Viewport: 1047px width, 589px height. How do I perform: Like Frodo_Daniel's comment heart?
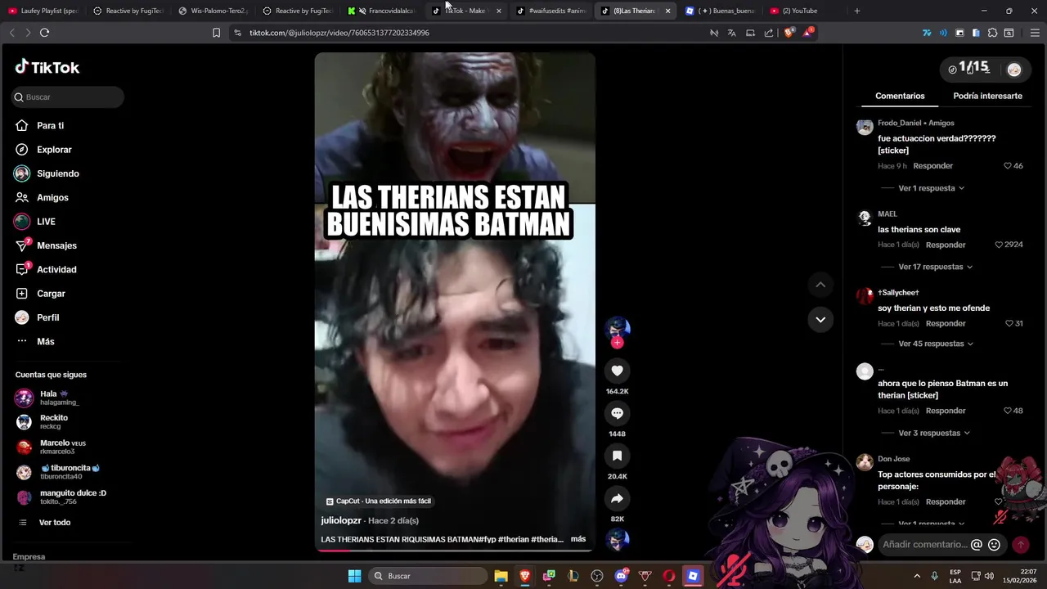tap(1008, 166)
